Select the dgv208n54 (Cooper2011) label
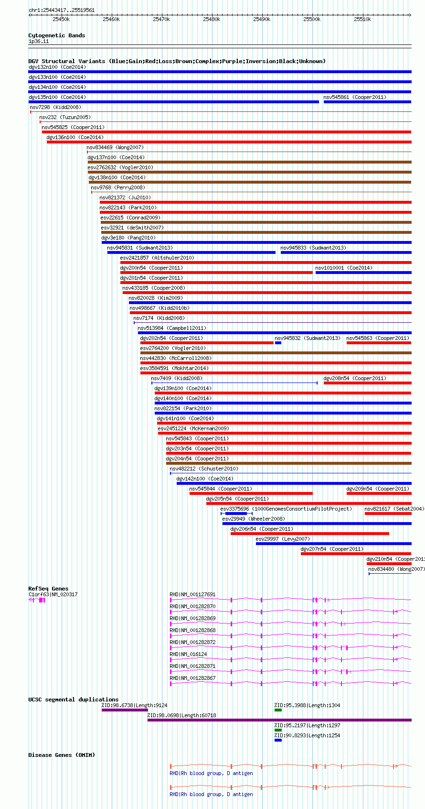The height and width of the screenshot is (809, 425). click(355, 378)
